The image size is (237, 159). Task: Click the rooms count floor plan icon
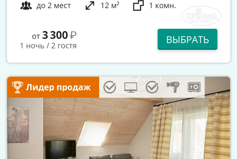pos(138,6)
